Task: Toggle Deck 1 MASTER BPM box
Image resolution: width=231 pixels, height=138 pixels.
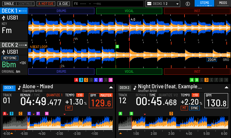Action: pyautogui.click(x=101, y=101)
